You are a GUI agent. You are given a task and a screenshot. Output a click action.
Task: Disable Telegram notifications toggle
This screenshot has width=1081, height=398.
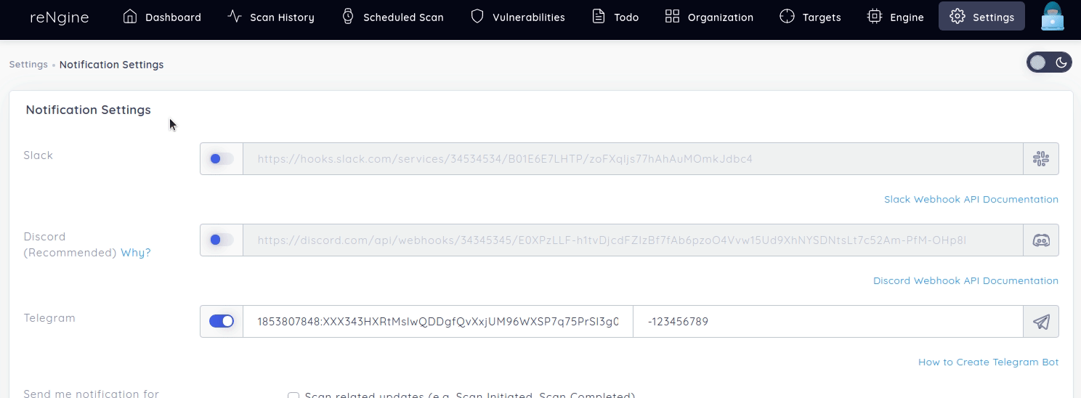[x=222, y=321]
